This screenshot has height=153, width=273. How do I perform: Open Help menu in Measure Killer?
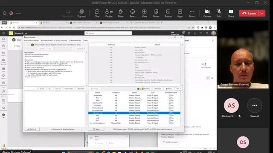85,40
